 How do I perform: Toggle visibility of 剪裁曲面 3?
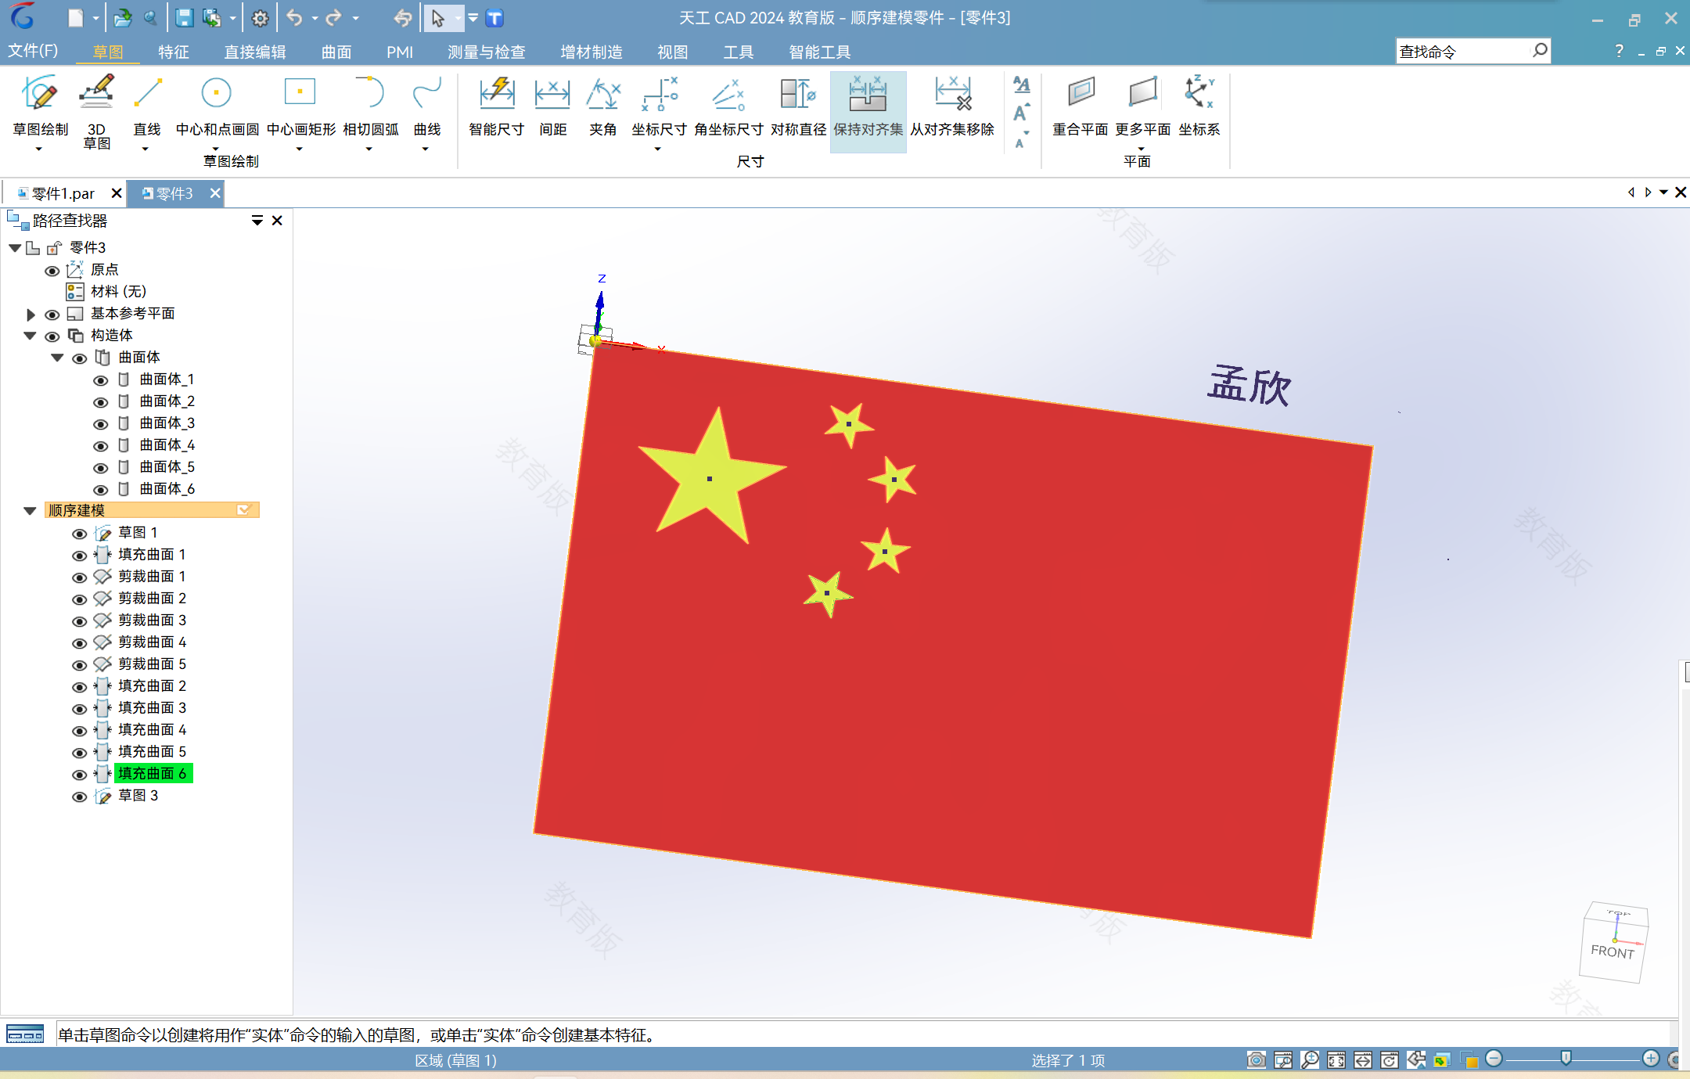click(79, 621)
